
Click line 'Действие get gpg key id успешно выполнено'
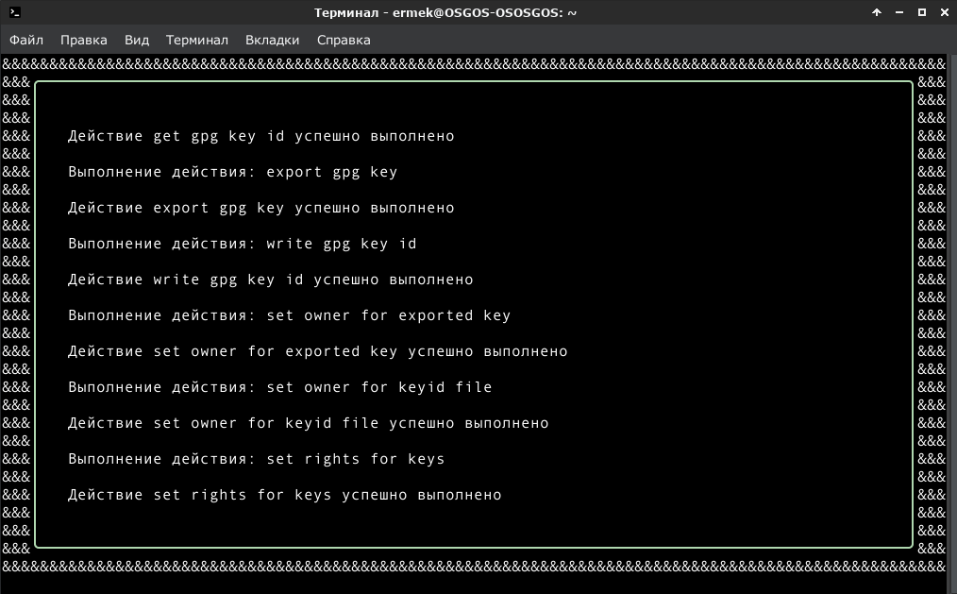(x=261, y=136)
